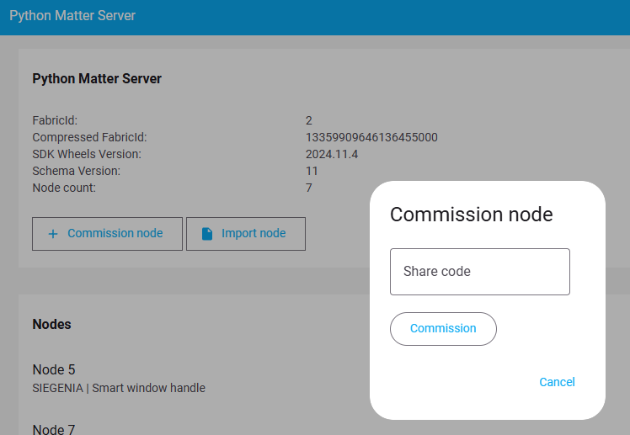The height and width of the screenshot is (435, 630).
Task: Open Node 7 in the Nodes list
Action: (52, 429)
